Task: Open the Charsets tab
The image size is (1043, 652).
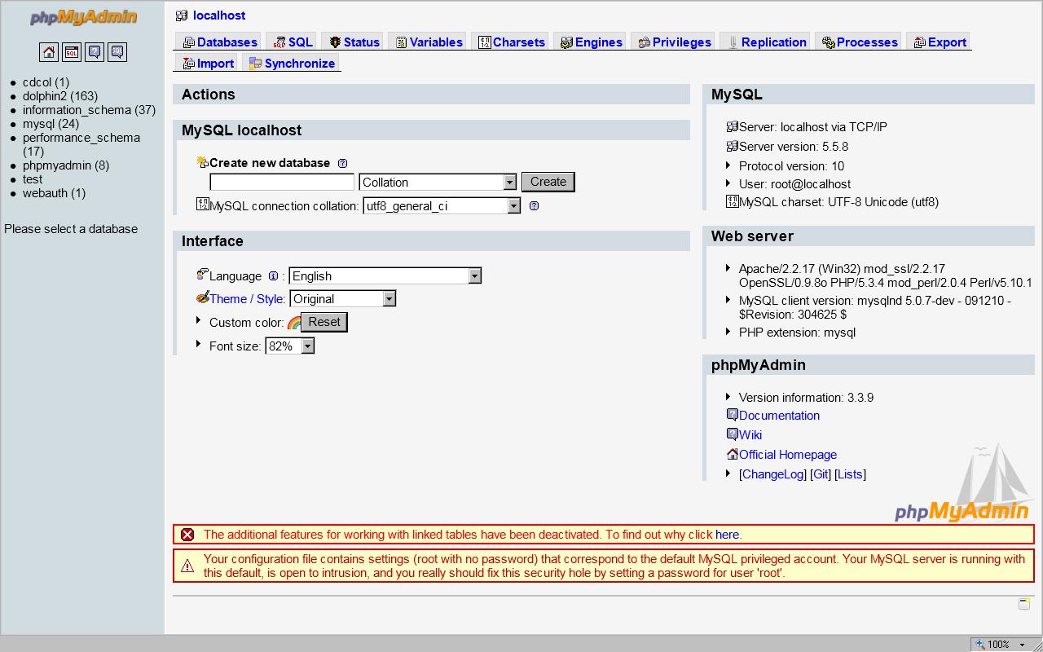Action: tap(511, 42)
